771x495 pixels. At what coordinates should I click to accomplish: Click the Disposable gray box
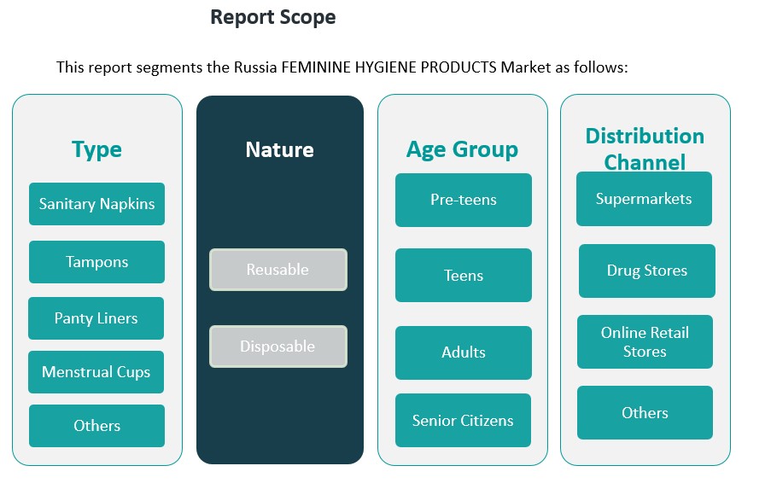click(277, 346)
